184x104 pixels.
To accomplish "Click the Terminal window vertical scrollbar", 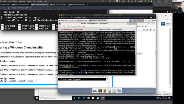I will point(136,53).
